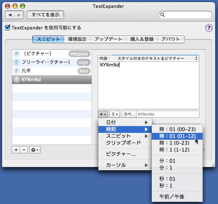218x204 pixels.
Task: Open the 内容 content type popup
Action: [x=148, y=58]
